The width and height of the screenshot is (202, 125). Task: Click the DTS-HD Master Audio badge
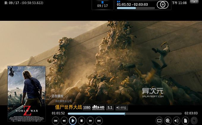coord(98,108)
